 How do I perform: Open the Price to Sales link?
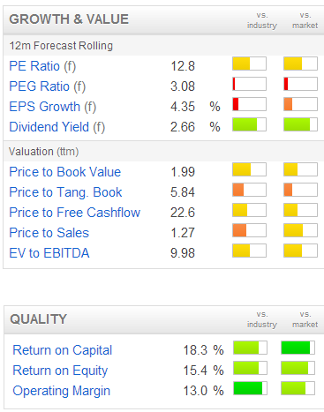pos(49,233)
